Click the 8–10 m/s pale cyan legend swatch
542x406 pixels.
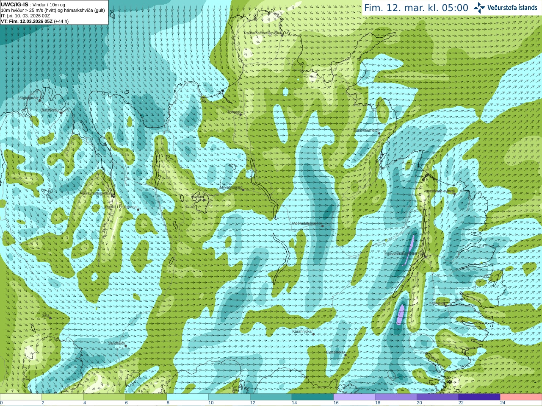(188, 397)
